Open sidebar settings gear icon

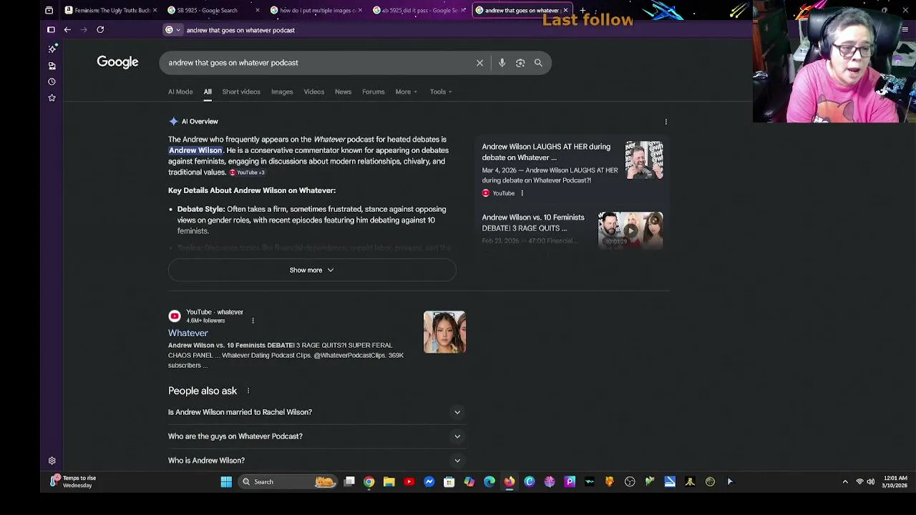pos(52,461)
